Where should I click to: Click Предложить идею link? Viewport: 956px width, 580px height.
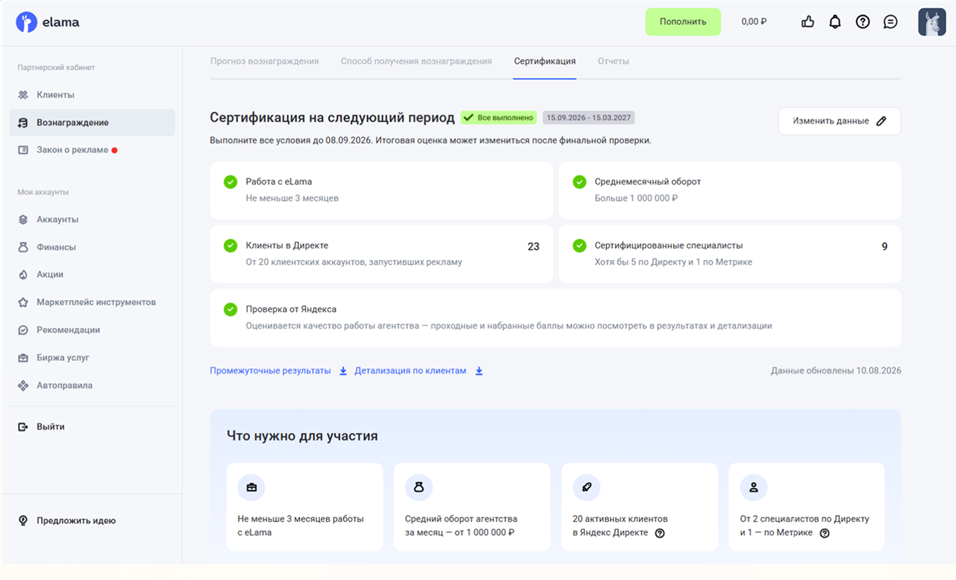pos(76,521)
